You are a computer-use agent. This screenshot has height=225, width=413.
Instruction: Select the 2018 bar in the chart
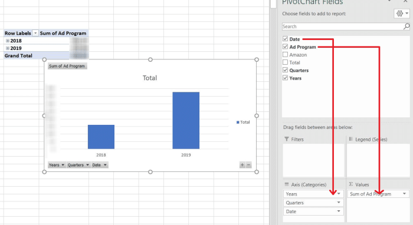coord(101,137)
